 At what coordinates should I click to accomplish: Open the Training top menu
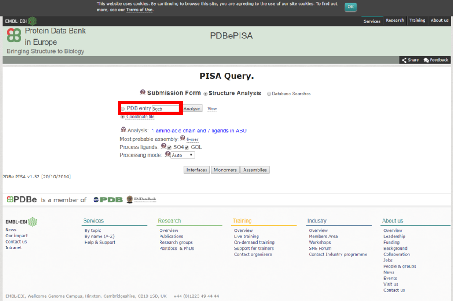[417, 21]
